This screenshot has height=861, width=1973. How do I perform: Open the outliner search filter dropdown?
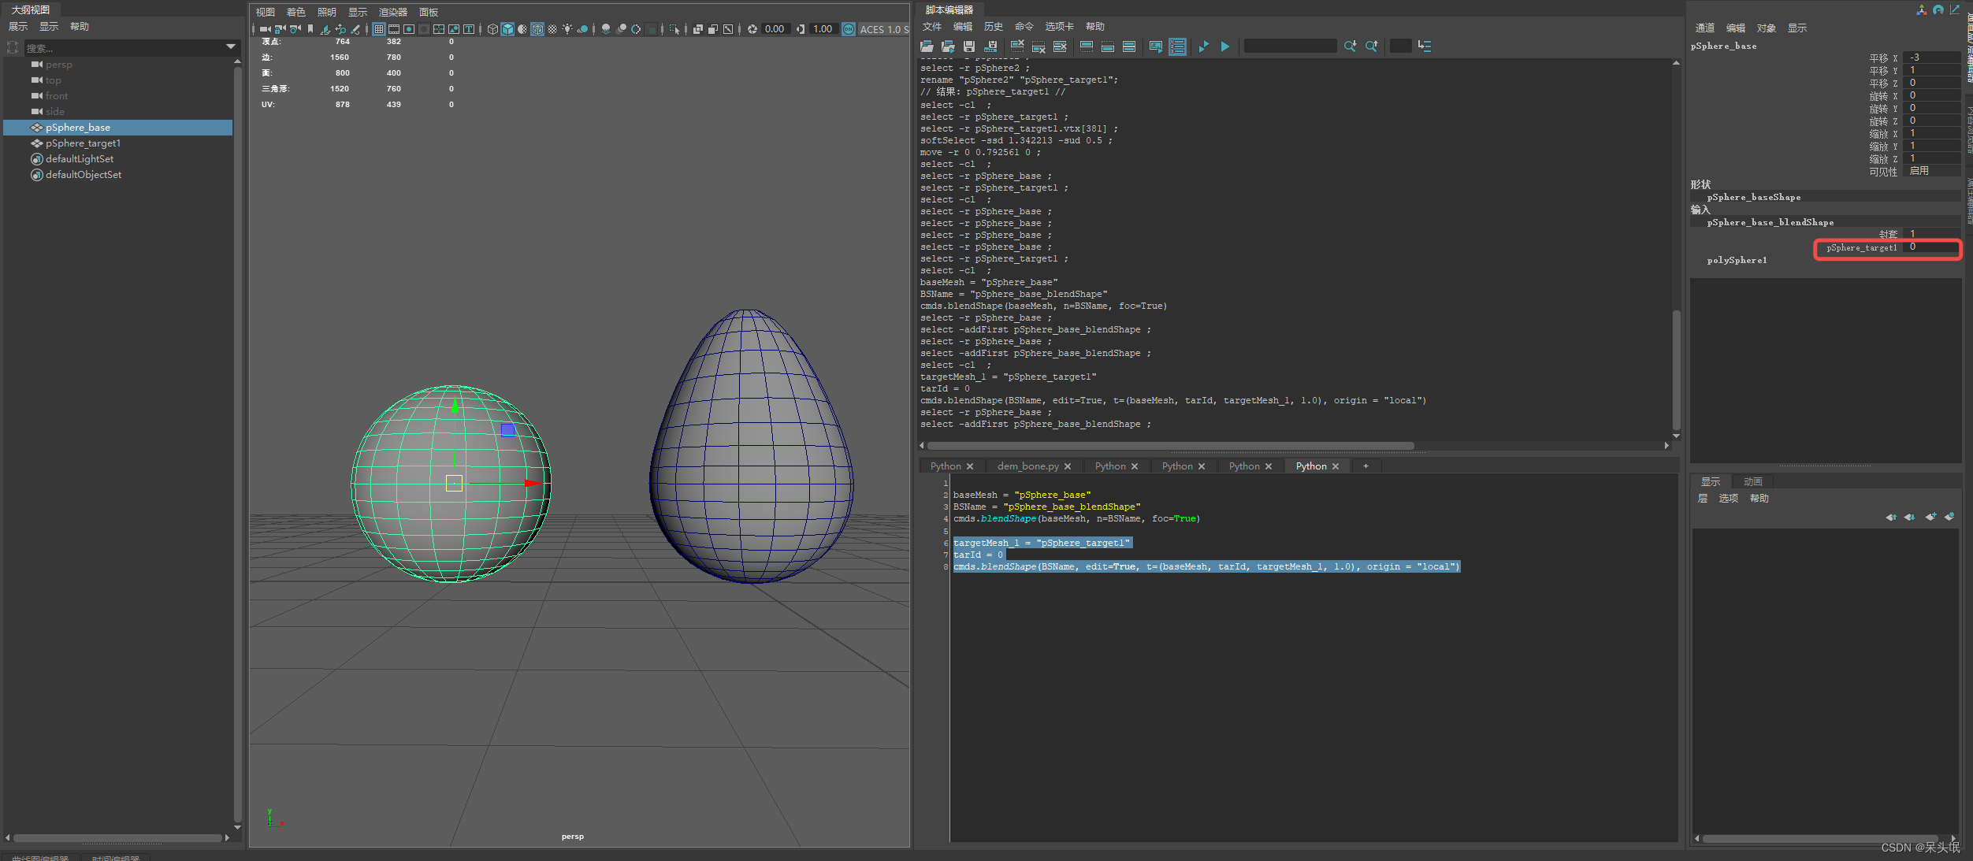[231, 47]
